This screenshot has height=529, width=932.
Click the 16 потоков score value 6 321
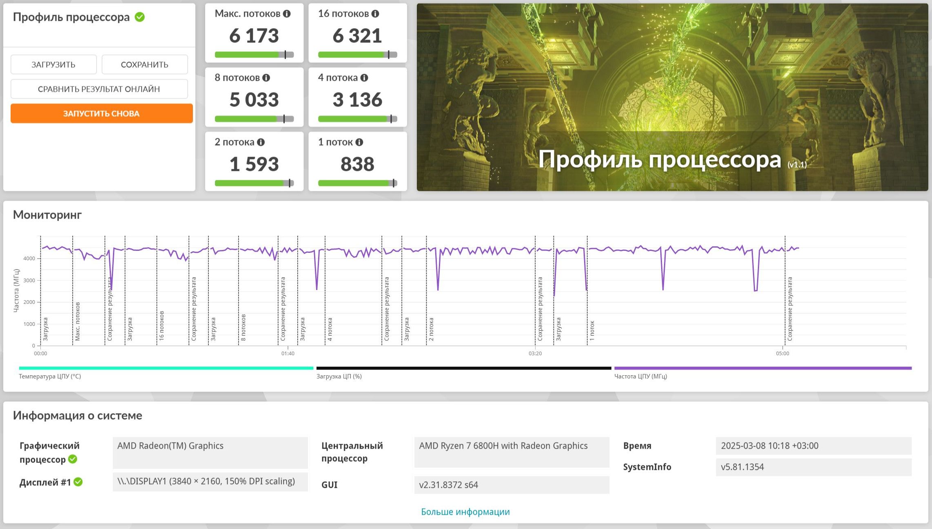357,35
